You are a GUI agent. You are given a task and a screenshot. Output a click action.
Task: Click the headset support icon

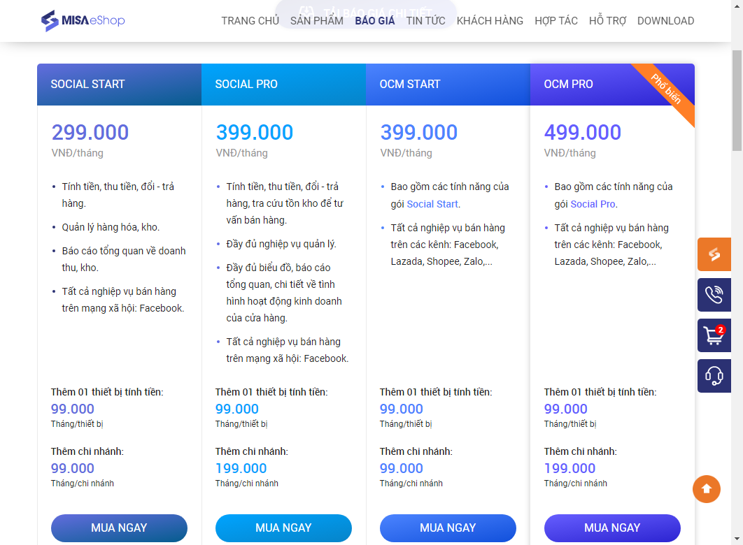point(714,376)
